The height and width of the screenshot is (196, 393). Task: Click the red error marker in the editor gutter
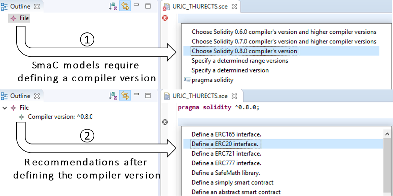(x=165, y=18)
